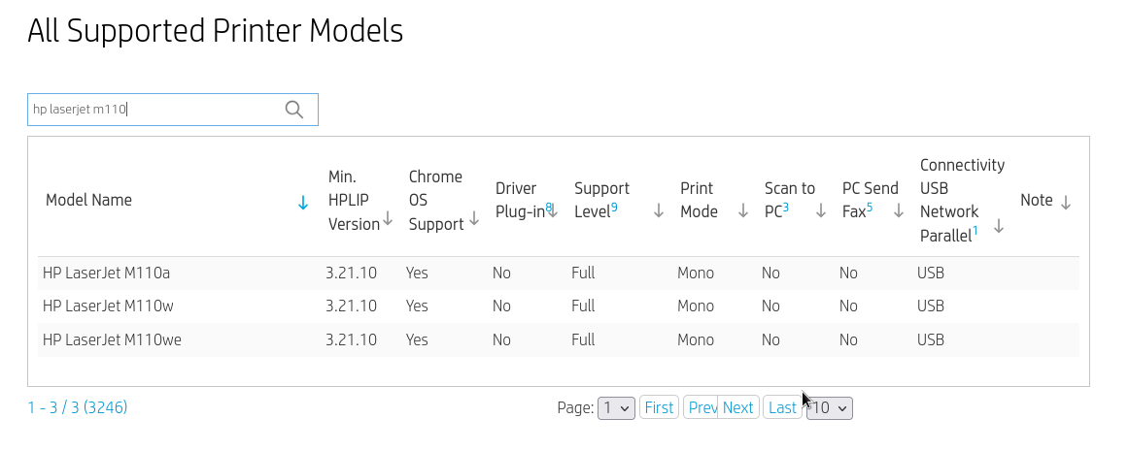1129x451 pixels.
Task: Sort by Scan to PC arrow
Action: [x=821, y=210]
